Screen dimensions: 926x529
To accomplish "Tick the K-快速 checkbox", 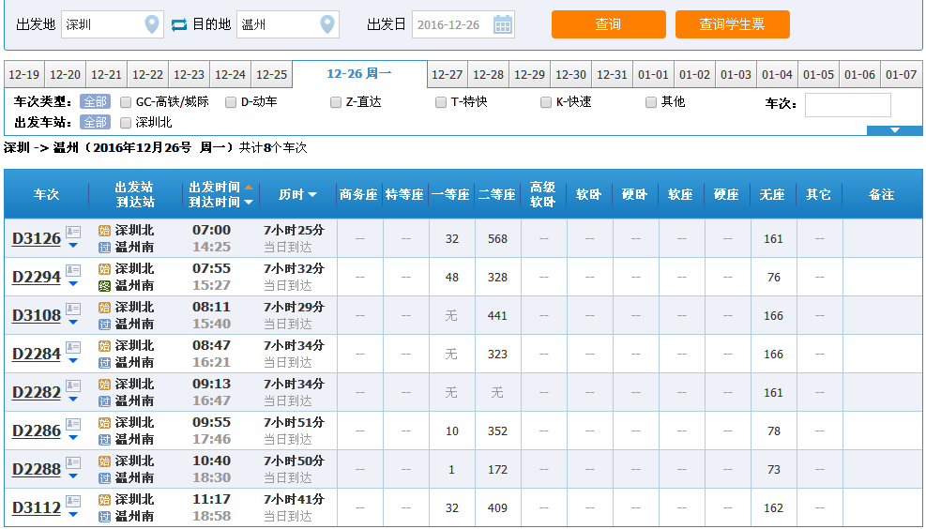I will 546,102.
